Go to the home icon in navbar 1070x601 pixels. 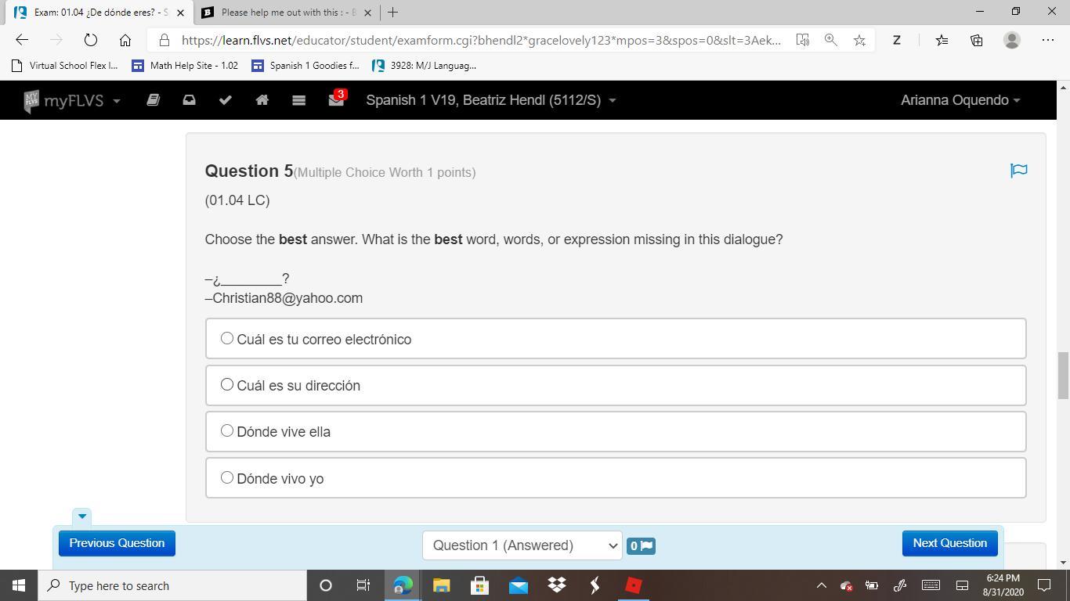pos(262,100)
